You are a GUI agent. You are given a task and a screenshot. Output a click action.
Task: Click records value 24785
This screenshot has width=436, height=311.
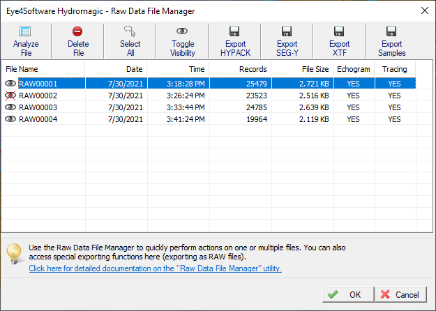(257, 107)
